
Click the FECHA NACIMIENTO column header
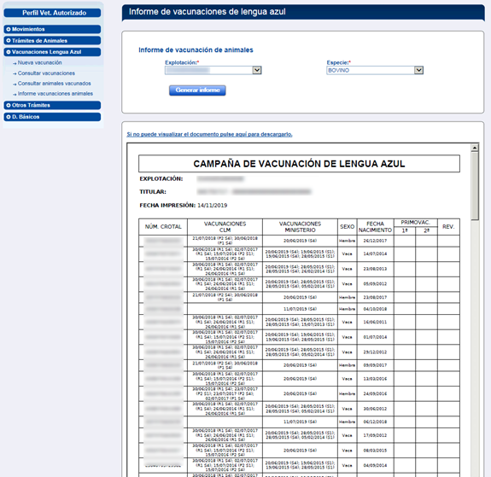[x=375, y=227]
